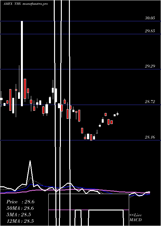The height and width of the screenshot is (226, 161).
Task: Click the Price : 28.6 readout
Action: coord(20,202)
